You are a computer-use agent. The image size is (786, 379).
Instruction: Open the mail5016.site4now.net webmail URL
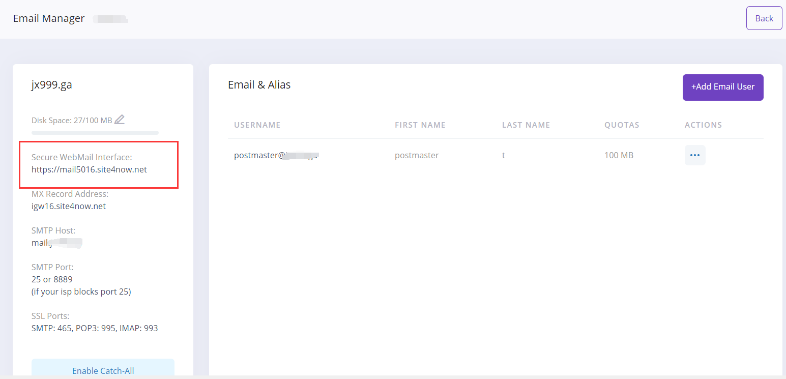click(89, 169)
